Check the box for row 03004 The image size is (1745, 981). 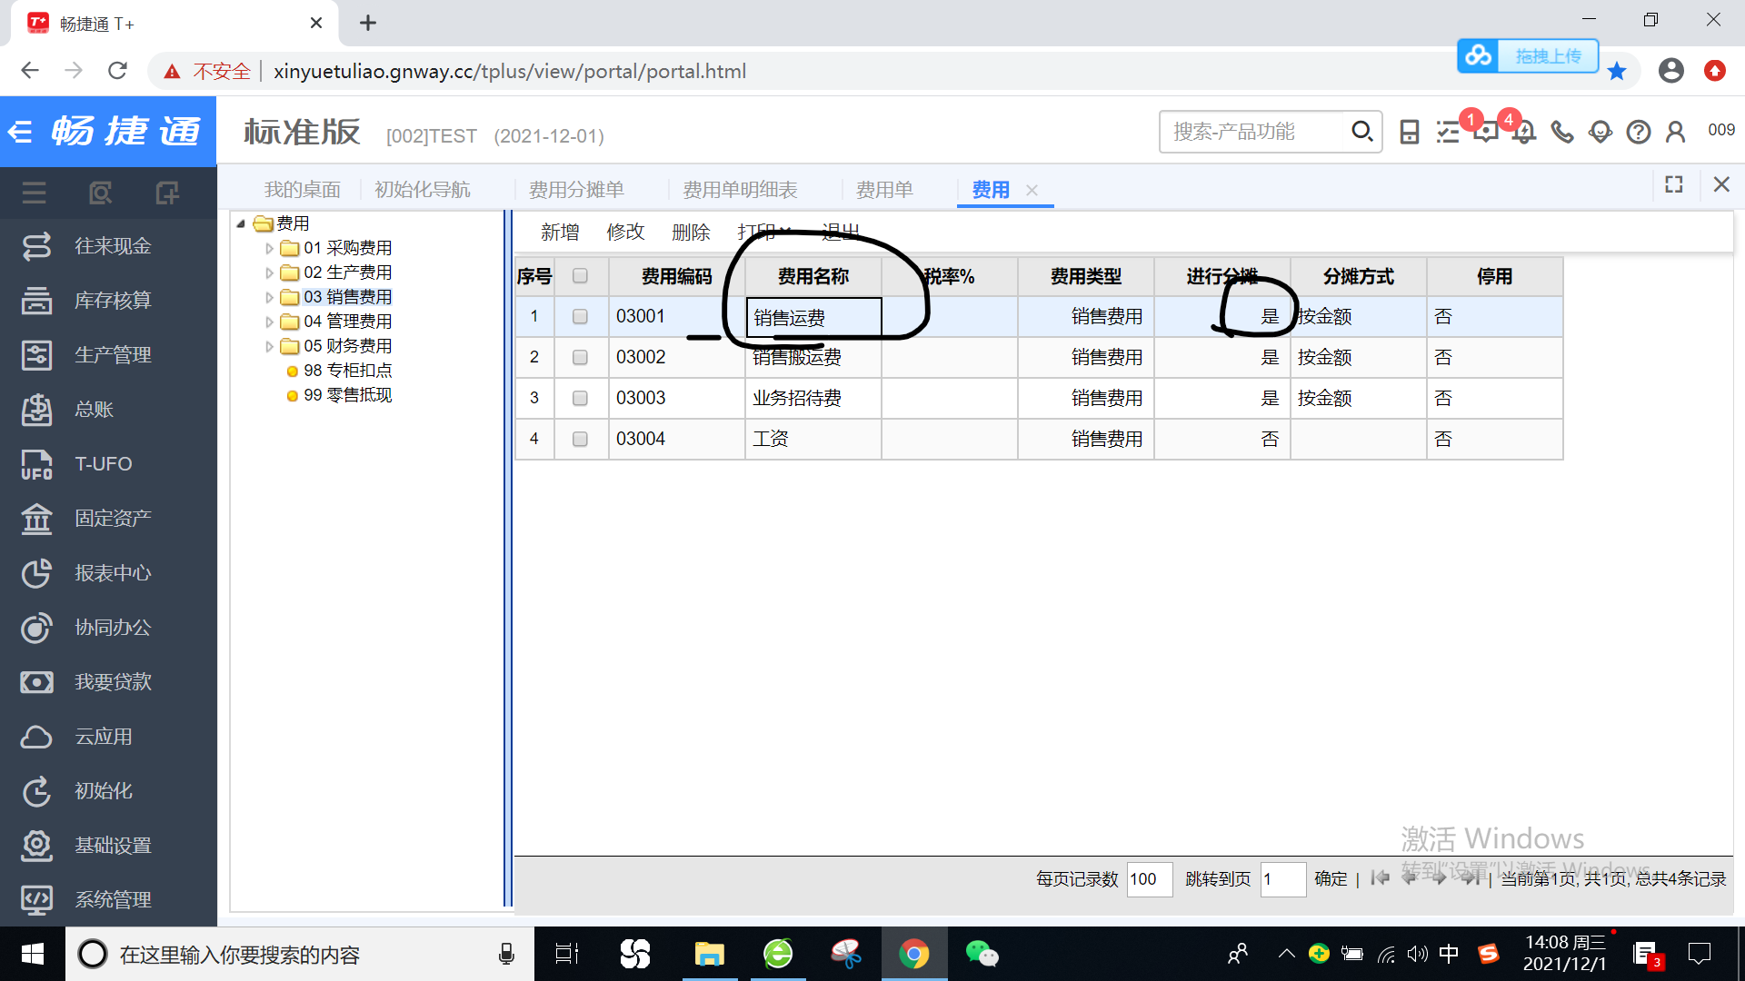pyautogui.click(x=580, y=440)
